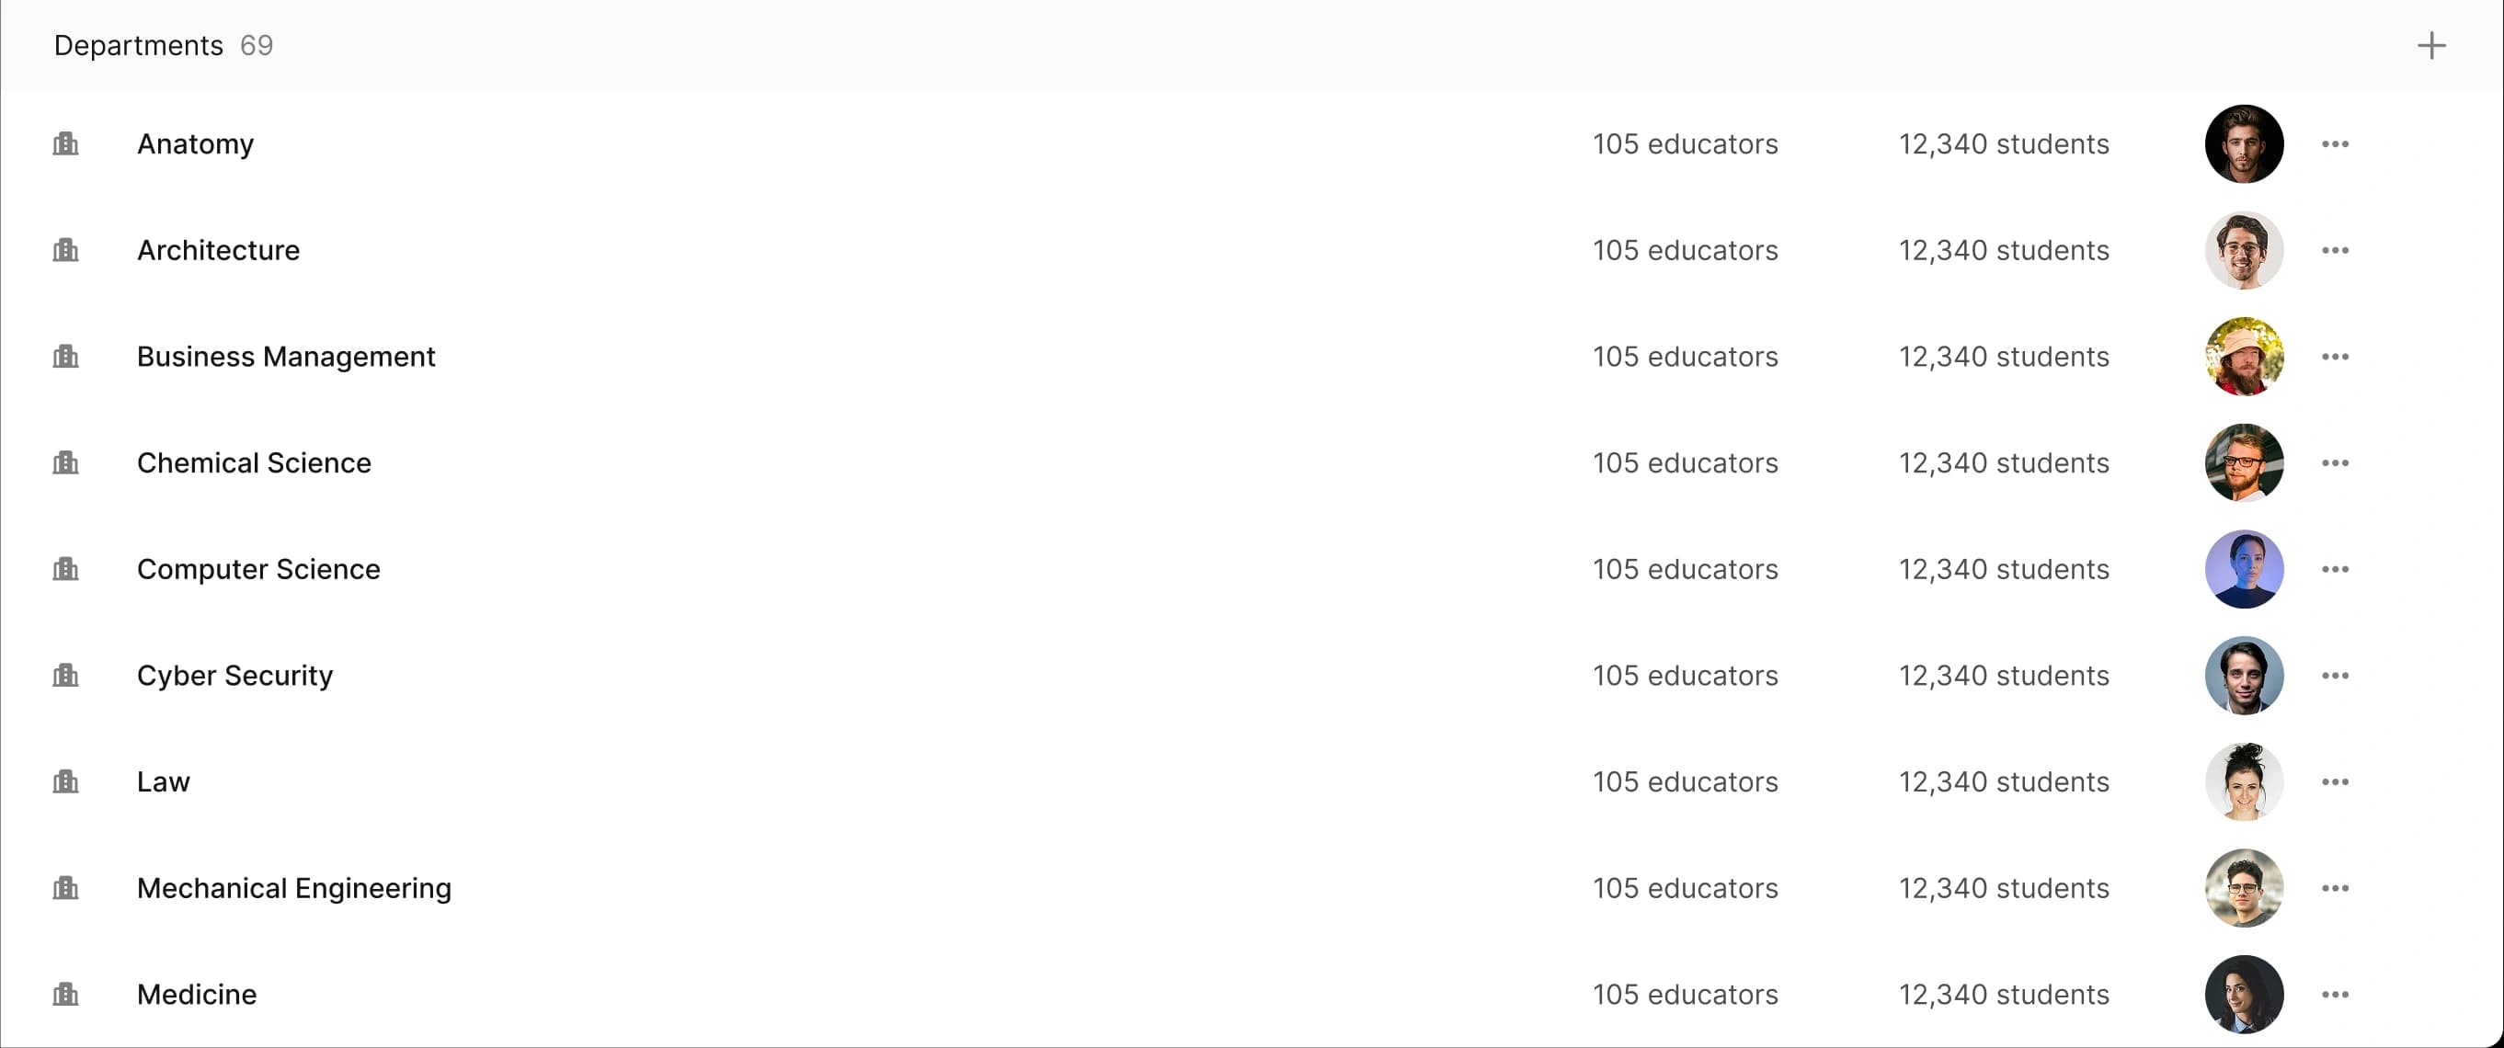Select the building icon for Chemical Science
Image resolution: width=2504 pixels, height=1048 pixels.
point(65,462)
